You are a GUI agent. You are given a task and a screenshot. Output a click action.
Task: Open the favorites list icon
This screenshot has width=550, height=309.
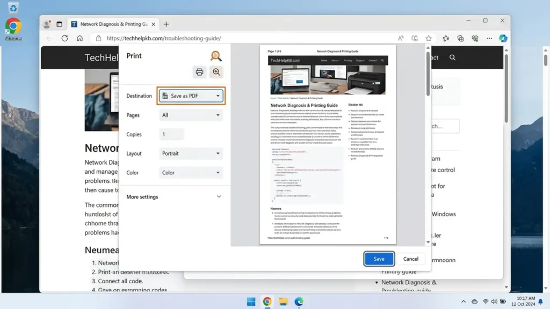click(446, 38)
